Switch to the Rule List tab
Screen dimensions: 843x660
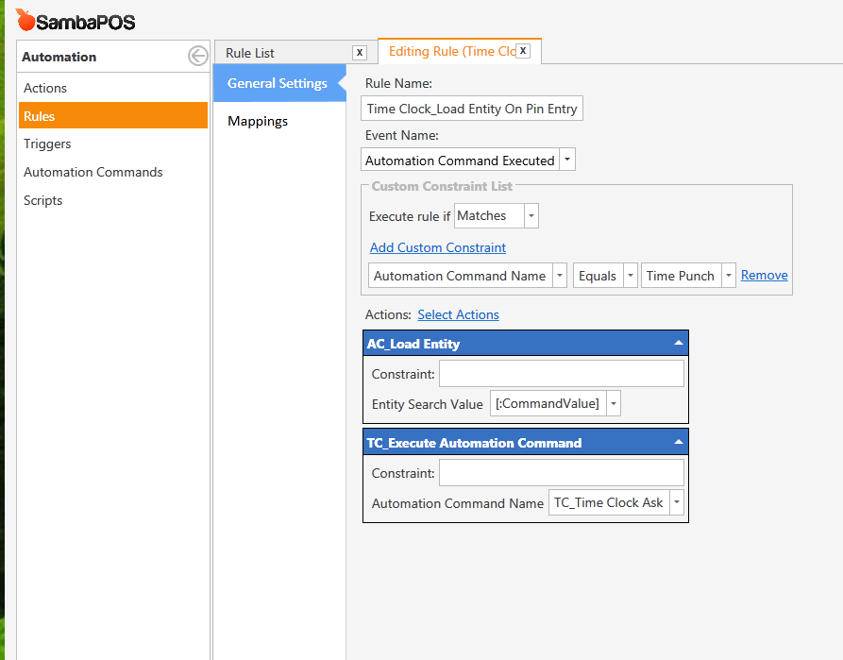[x=251, y=53]
